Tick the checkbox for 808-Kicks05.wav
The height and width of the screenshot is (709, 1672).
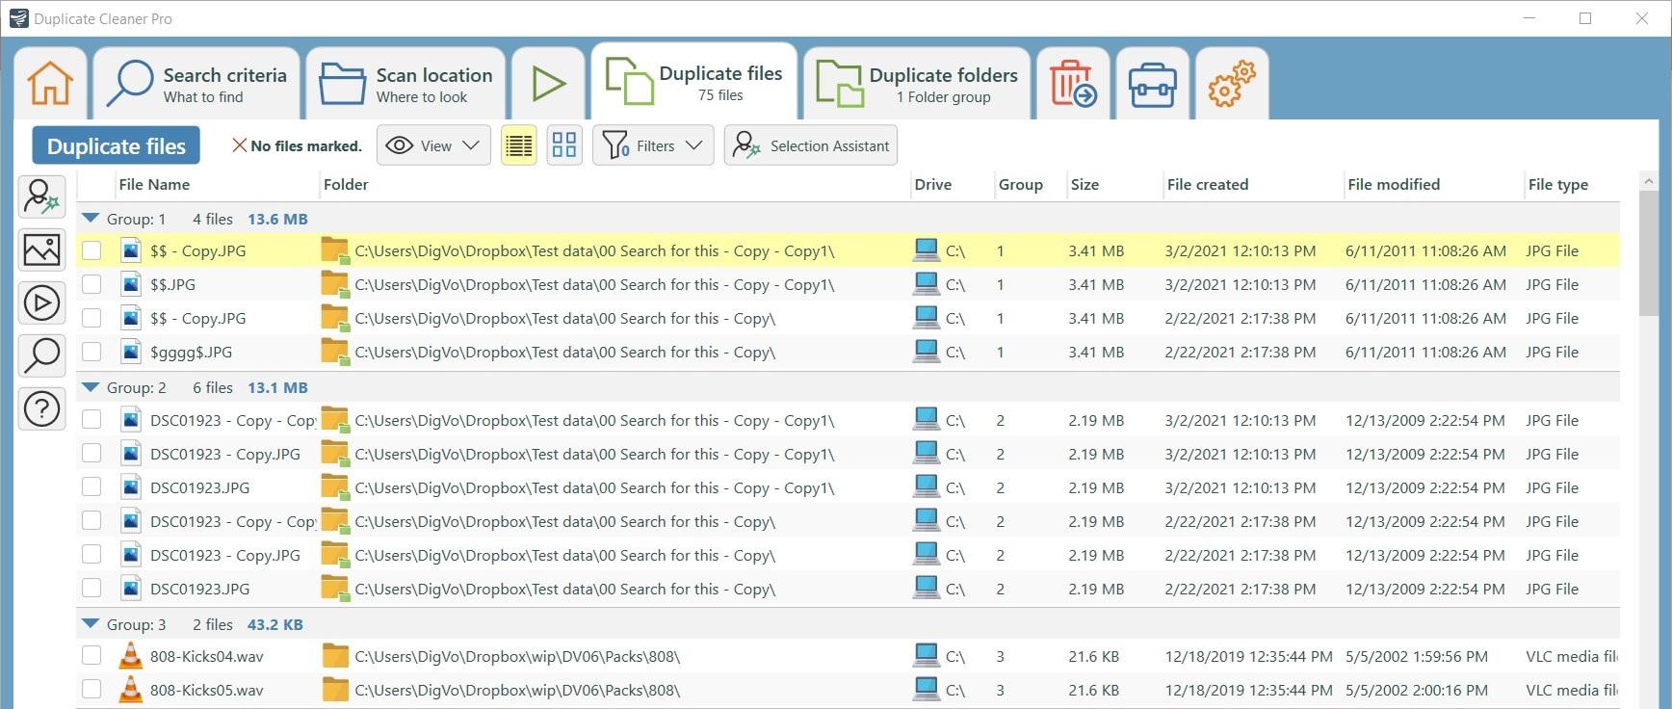tap(91, 690)
